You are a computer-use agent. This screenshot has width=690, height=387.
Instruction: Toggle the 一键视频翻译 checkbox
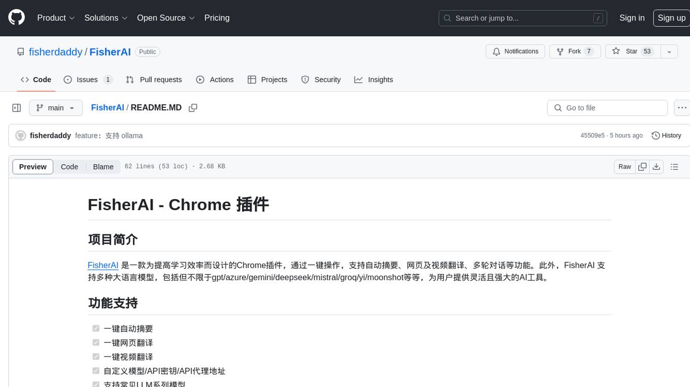96,357
